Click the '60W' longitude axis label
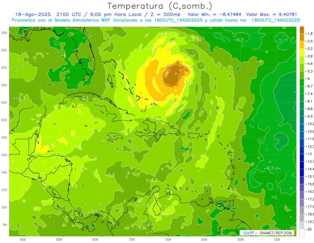This screenshot has height=243, width=314. click(241, 240)
